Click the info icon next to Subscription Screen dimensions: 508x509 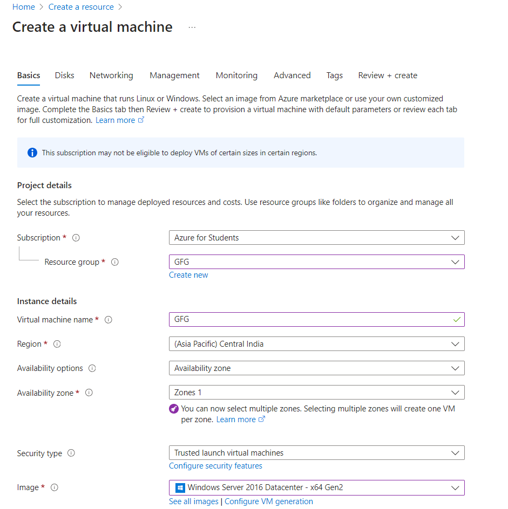(x=76, y=238)
